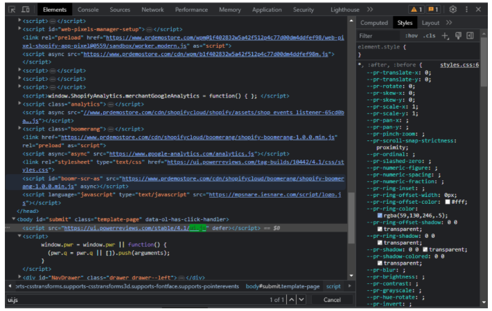Click the rgba(59,130,246,.5) color swatch
This screenshot has width=492, height=311.
[380, 216]
